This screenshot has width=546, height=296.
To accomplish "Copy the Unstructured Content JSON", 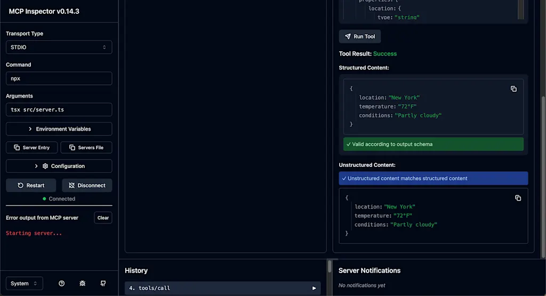I will click(x=518, y=198).
